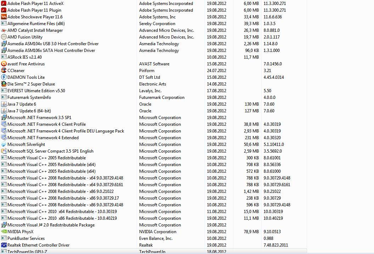Click publisher Sereby Corporation
Viewport: 374px width, 254px height.
[x=157, y=24]
